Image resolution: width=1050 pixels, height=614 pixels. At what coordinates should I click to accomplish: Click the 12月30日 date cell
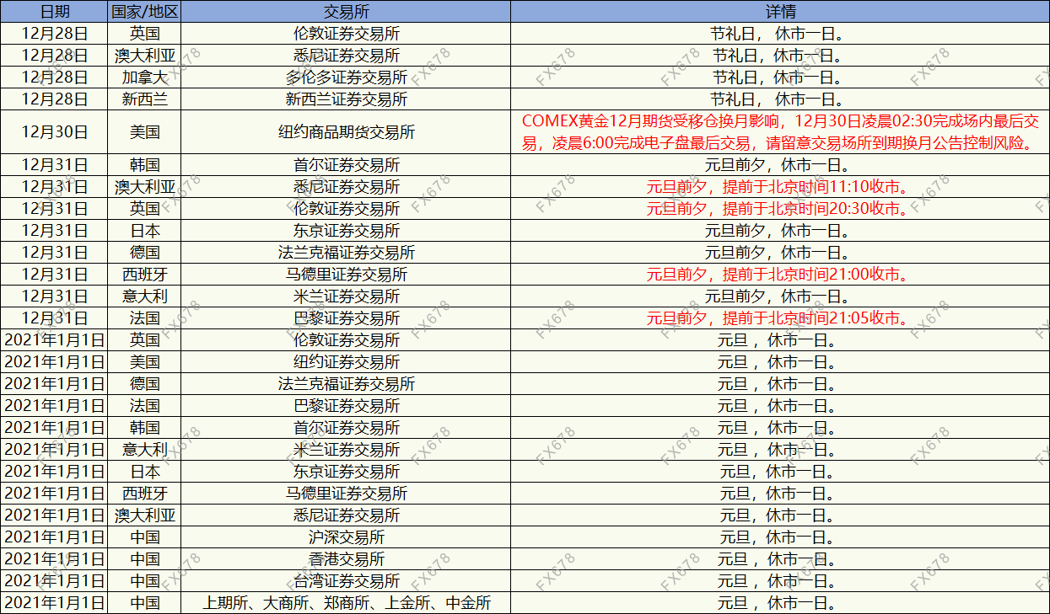click(55, 132)
